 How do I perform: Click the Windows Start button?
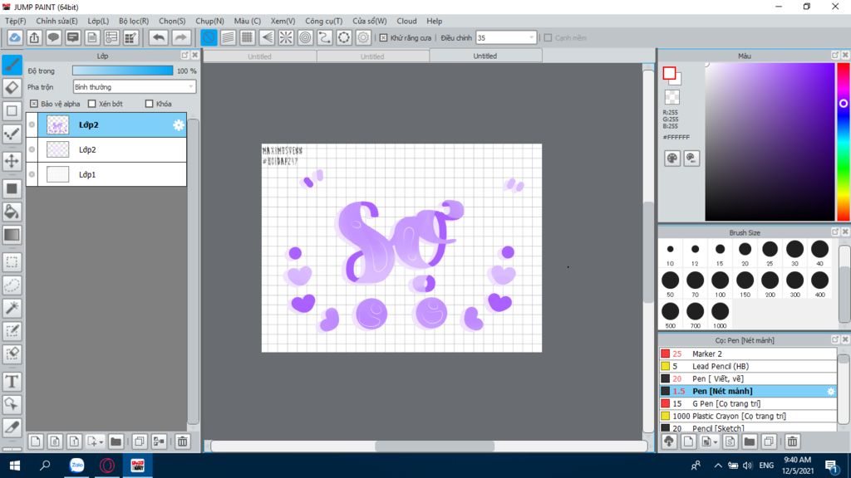click(15, 466)
